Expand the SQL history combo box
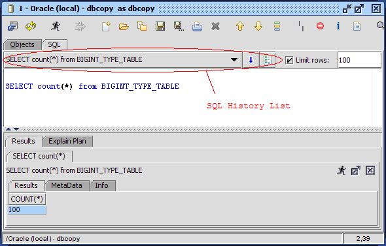The width and height of the screenshot is (386, 246). (x=234, y=59)
